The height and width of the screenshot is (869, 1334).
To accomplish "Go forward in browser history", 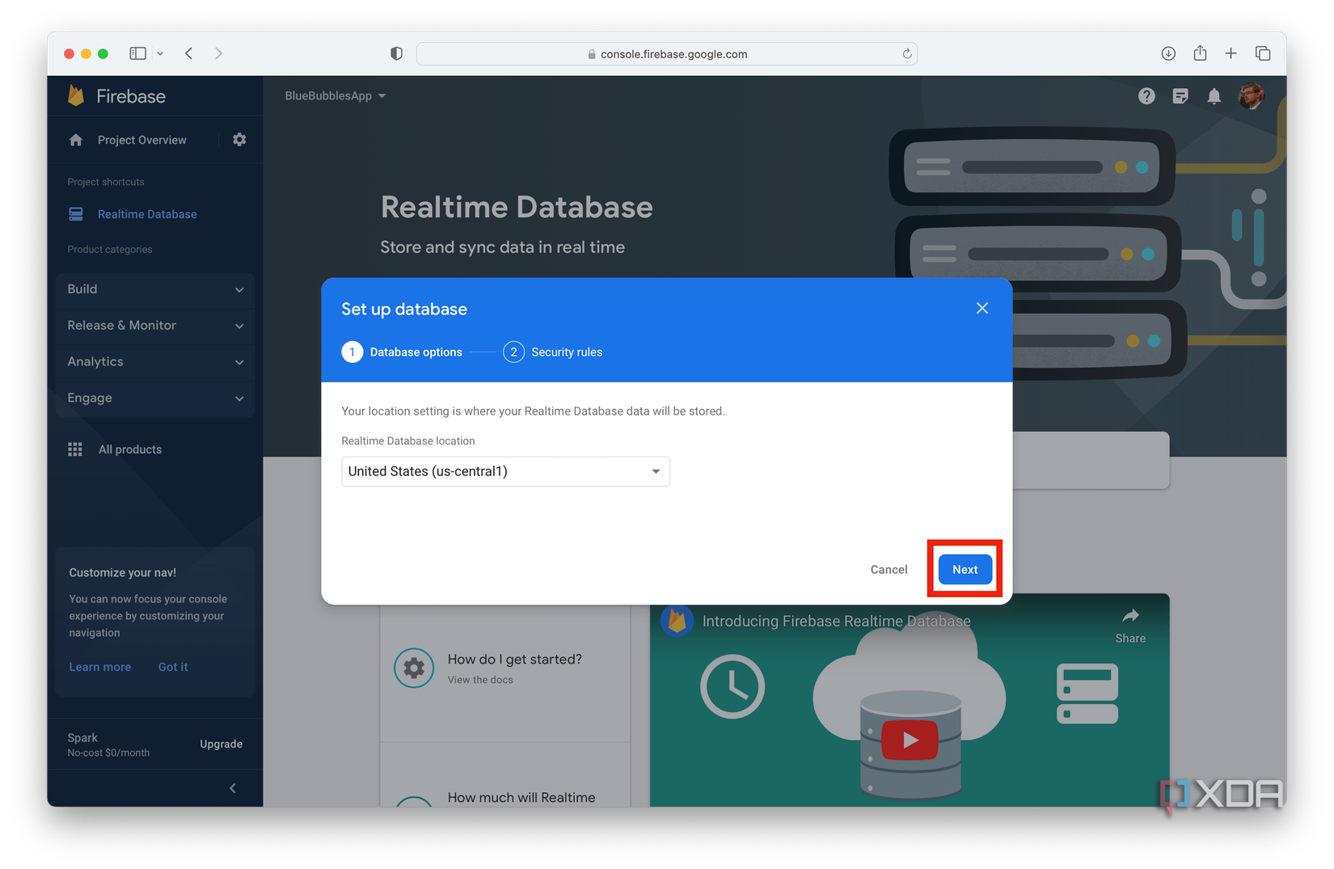I will [x=218, y=53].
